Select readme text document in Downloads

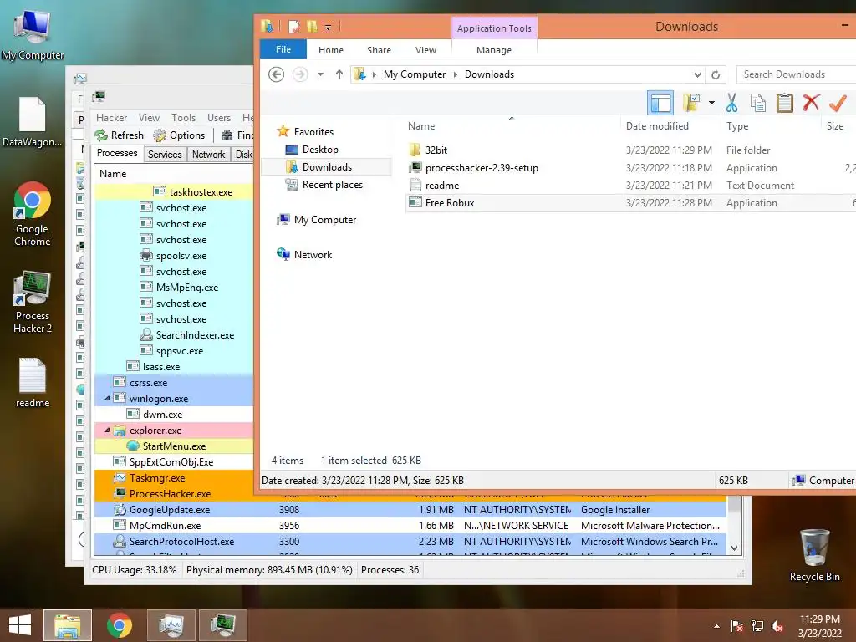441,185
